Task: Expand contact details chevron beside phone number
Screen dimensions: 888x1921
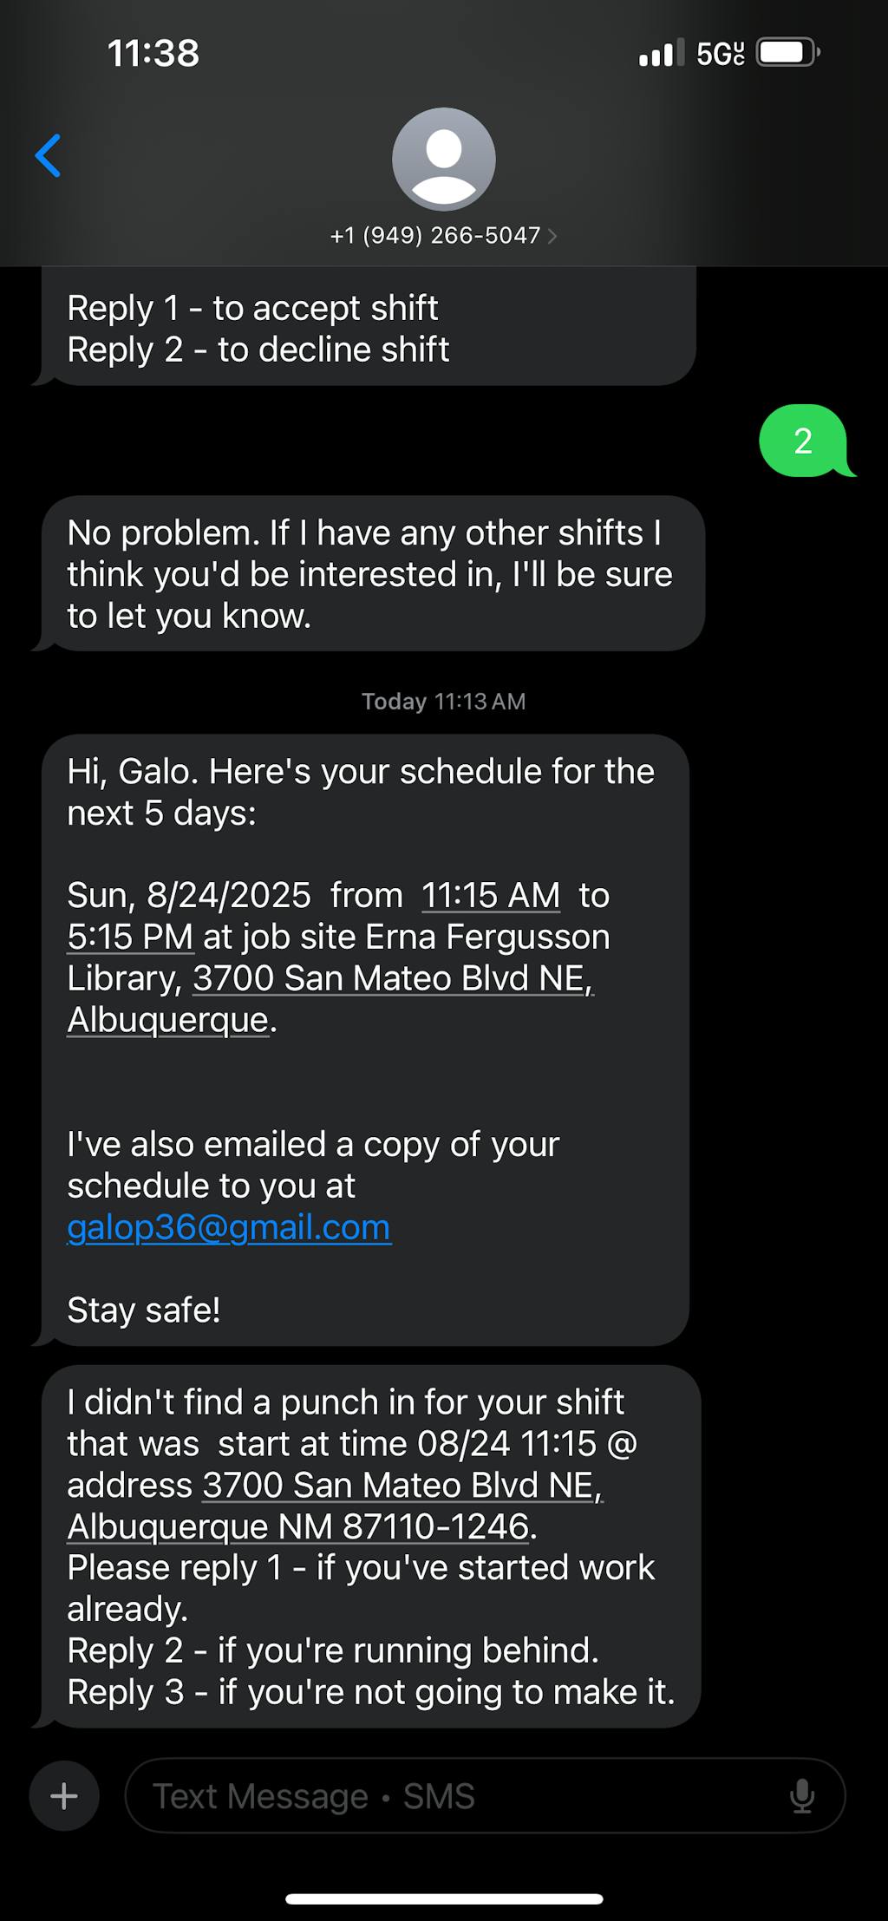Action: [x=552, y=236]
